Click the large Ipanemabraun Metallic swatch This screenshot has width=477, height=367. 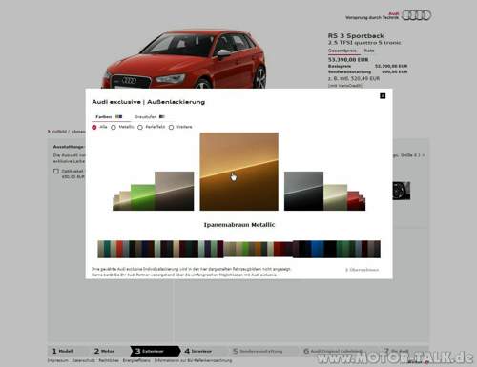[x=238, y=172]
